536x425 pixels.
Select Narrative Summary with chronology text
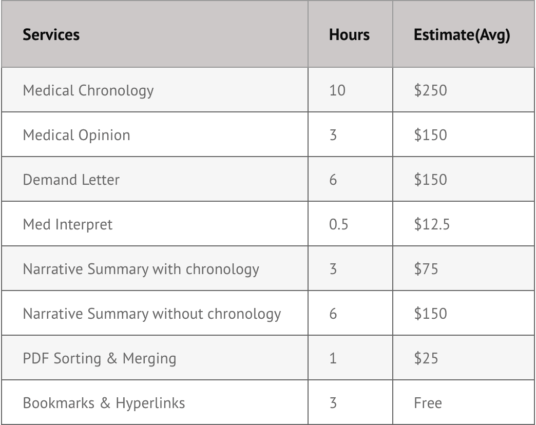[x=141, y=269]
